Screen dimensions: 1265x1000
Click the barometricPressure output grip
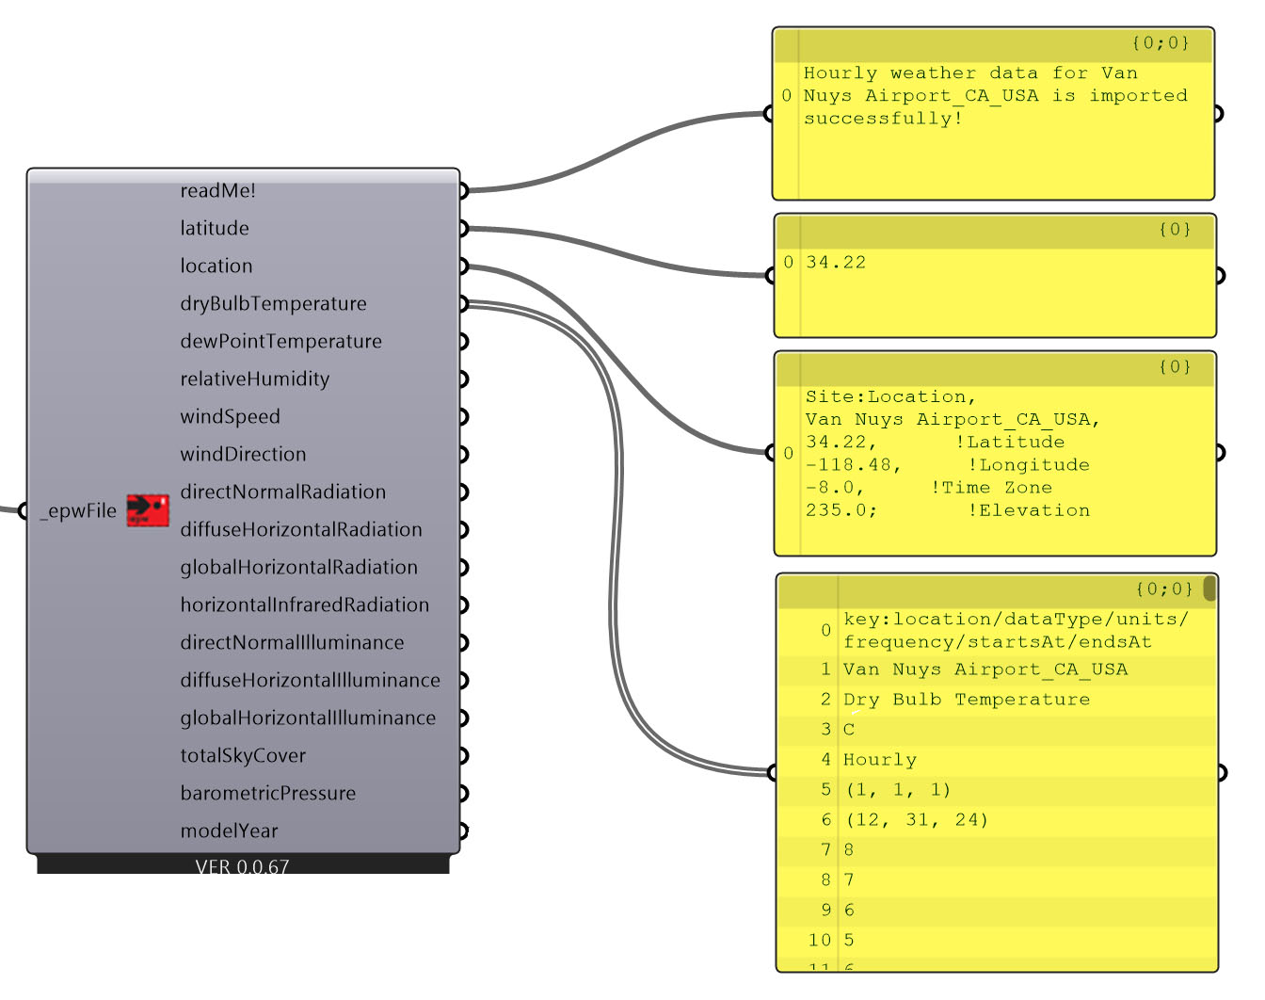[463, 794]
